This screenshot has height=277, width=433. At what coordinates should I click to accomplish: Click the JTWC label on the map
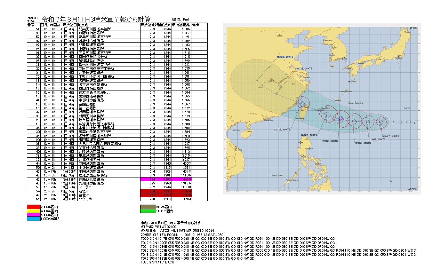tap(413, 27)
